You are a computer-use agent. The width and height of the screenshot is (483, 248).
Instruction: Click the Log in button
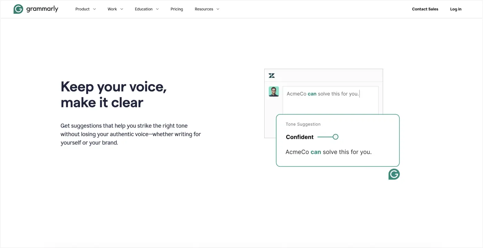(455, 9)
